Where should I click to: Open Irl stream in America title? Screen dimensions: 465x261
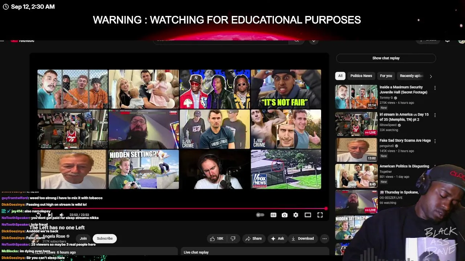[404, 117]
